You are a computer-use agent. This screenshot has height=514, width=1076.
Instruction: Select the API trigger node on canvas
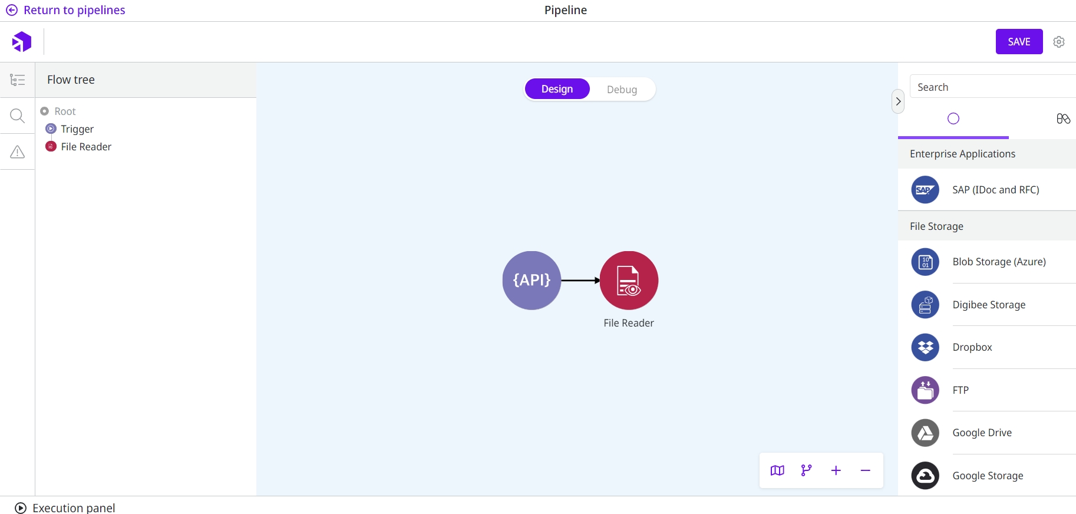[532, 281]
